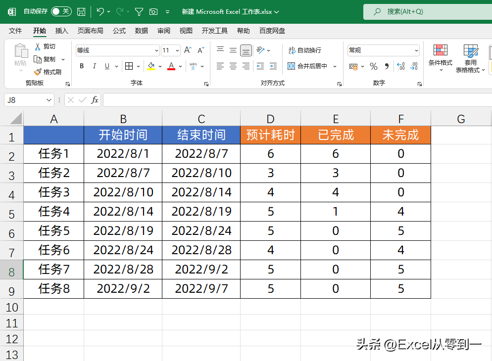
Task: Open the Name Box dropdown arrow
Action: click(x=49, y=100)
